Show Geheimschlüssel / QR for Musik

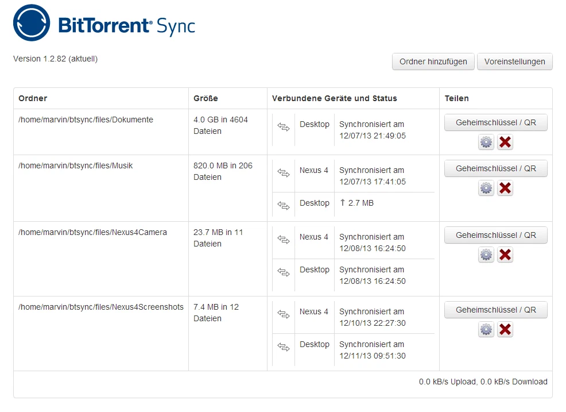(495, 168)
